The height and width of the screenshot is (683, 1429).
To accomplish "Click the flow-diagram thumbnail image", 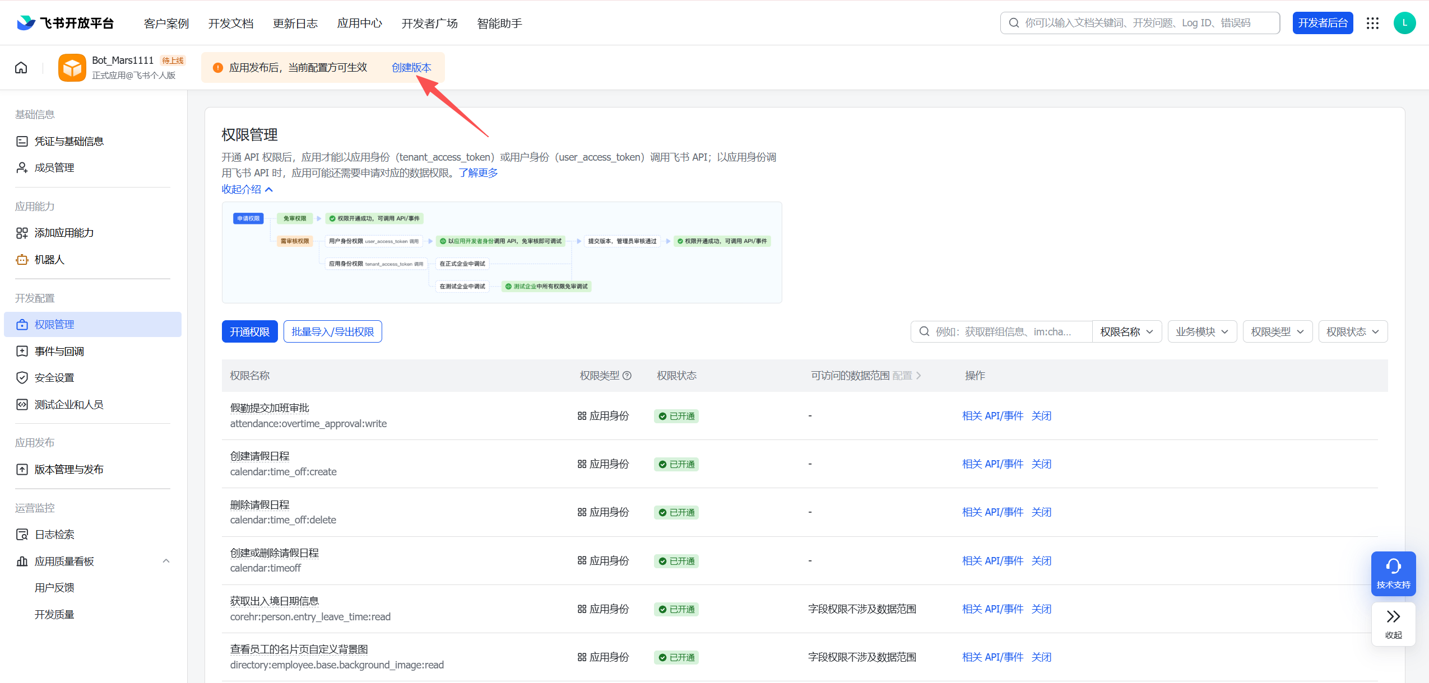I will 502,252.
